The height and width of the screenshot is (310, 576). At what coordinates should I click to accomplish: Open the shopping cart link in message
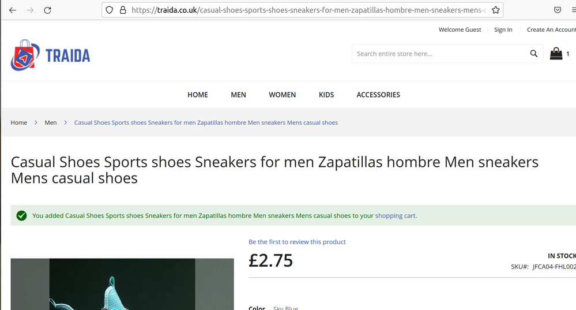pyautogui.click(x=395, y=216)
